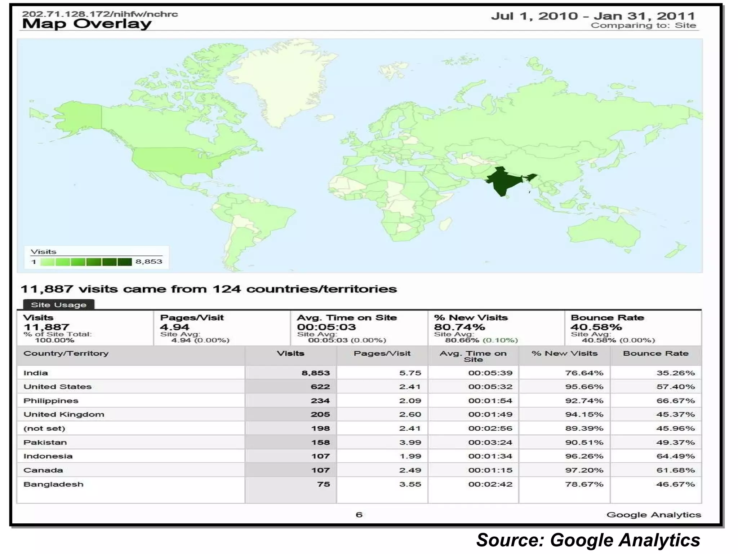
Task: Click the 'Comparing to: Site' label
Action: coord(643,25)
